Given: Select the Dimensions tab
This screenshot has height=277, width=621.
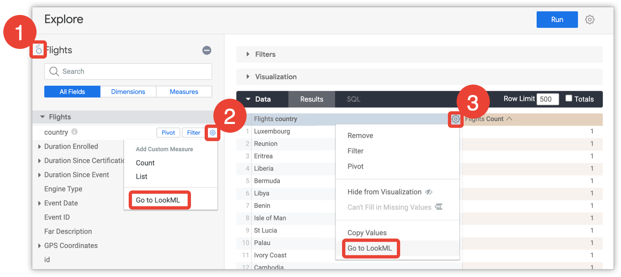Looking at the screenshot, I should [x=128, y=92].
